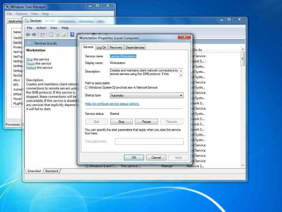Image resolution: width=282 pixels, height=212 pixels.
Task: Click the Restart the service link
Action: click(x=31, y=68)
